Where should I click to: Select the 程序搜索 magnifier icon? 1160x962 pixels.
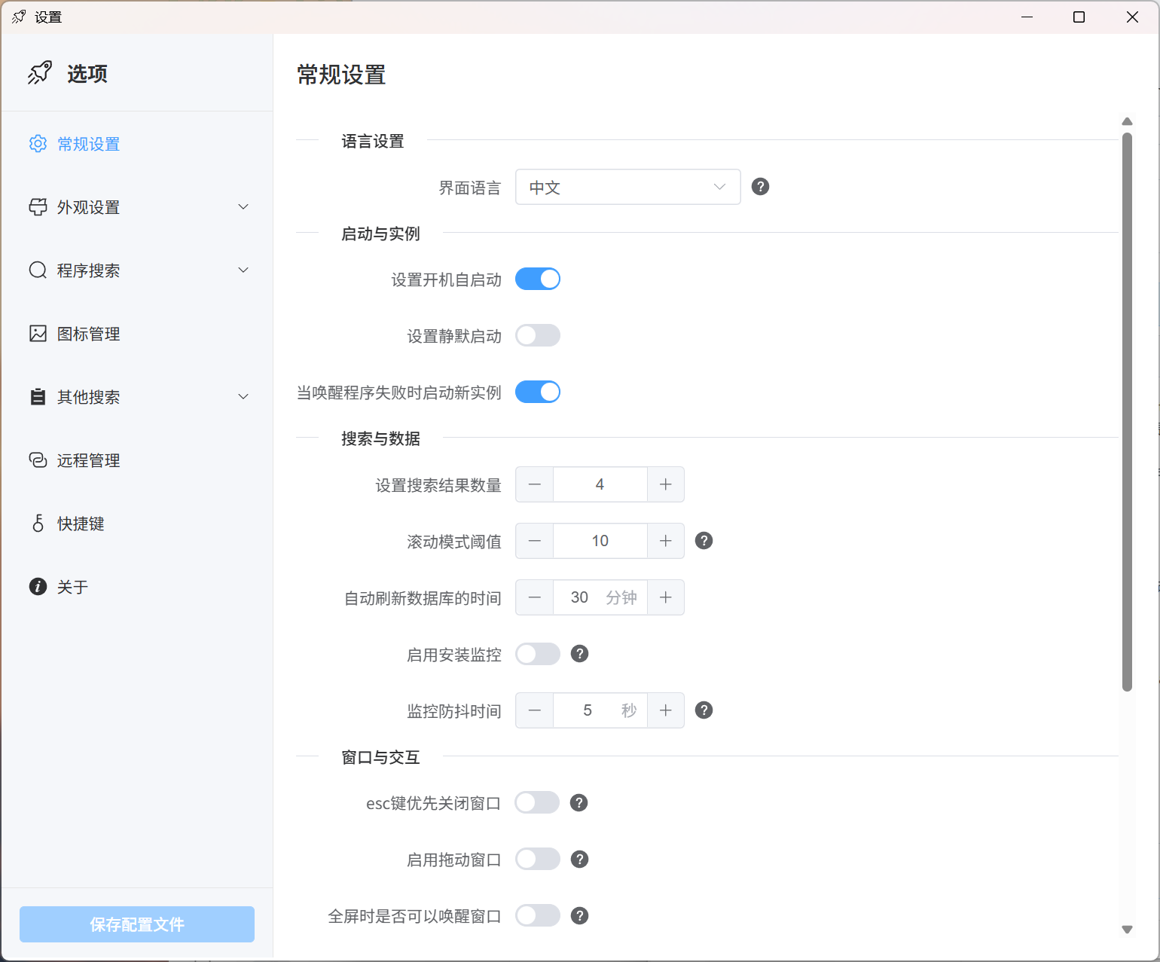click(38, 270)
